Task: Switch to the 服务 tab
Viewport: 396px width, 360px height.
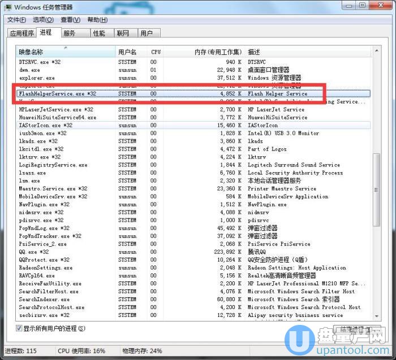Action: [x=70, y=33]
